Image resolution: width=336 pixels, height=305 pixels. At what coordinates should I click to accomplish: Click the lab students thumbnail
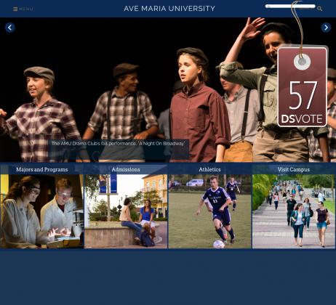(x=42, y=211)
